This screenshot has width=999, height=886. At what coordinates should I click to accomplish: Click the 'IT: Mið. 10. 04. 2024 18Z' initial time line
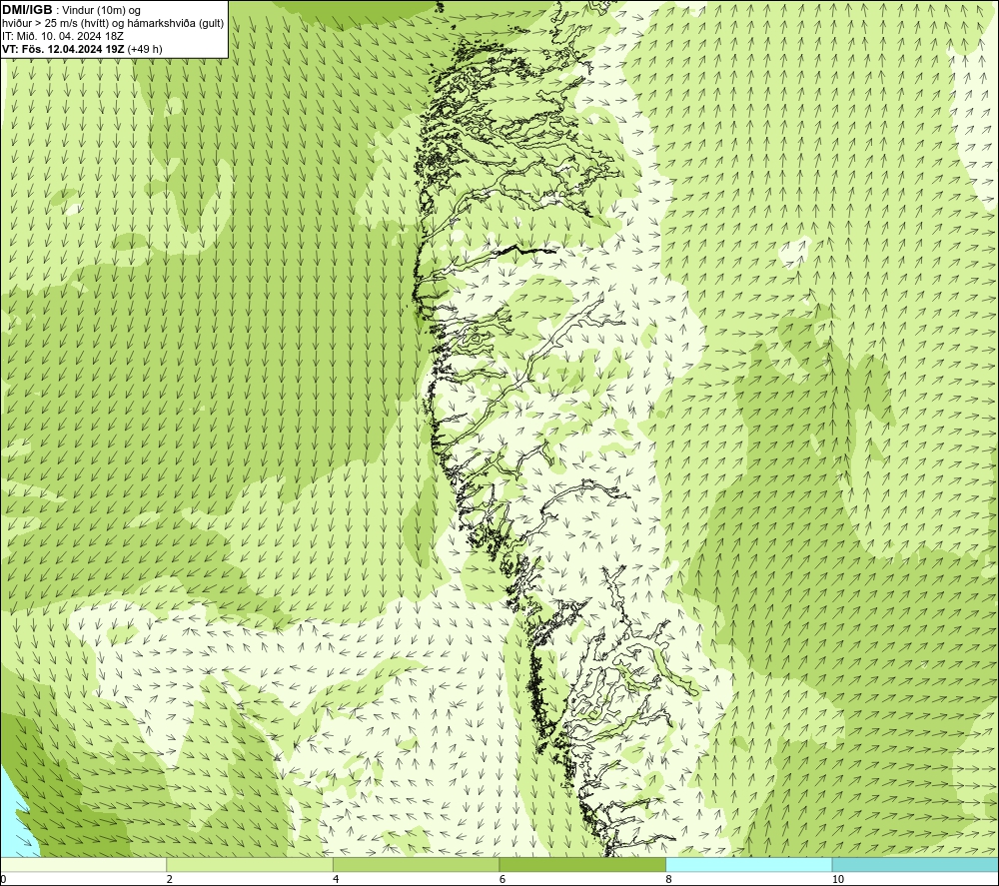pyautogui.click(x=63, y=36)
